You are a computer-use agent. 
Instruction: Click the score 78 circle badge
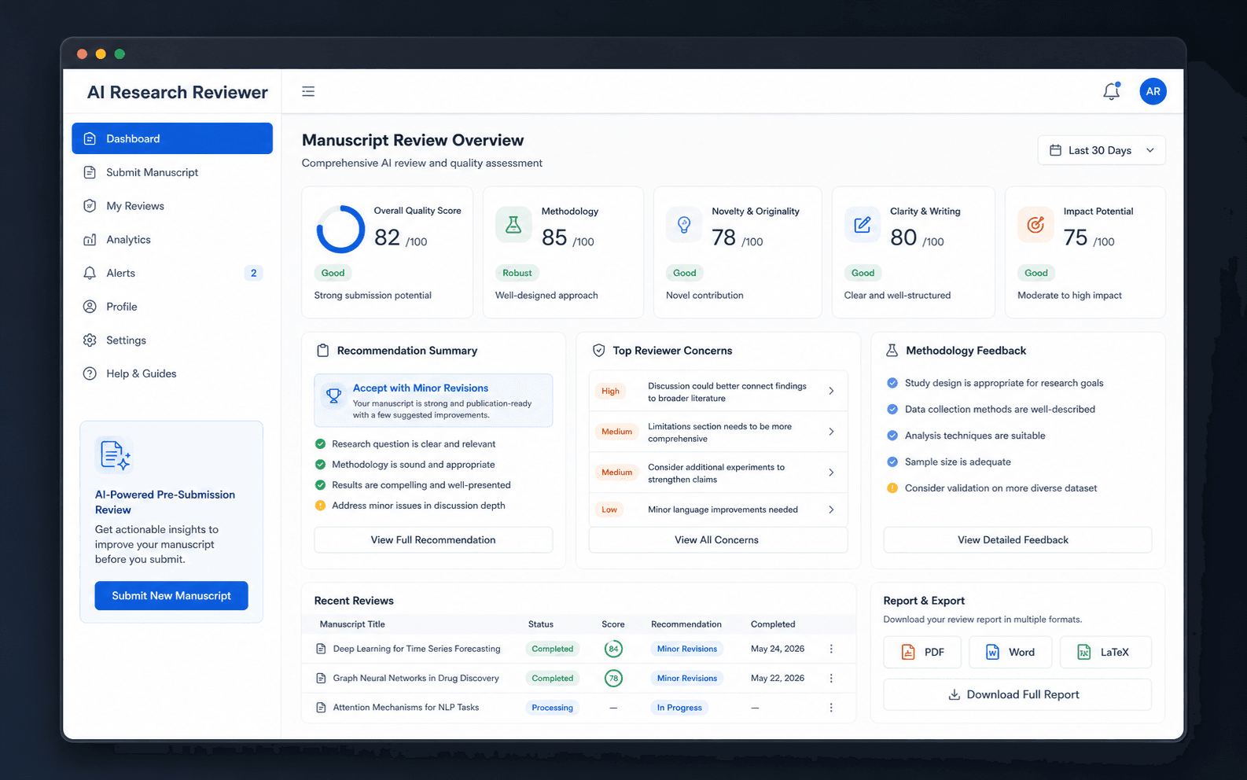[613, 678]
